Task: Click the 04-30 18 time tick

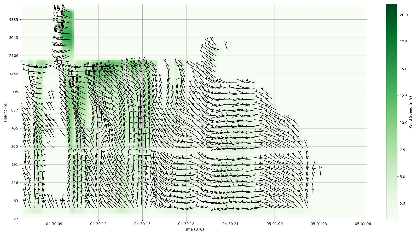Action: click(x=187, y=224)
